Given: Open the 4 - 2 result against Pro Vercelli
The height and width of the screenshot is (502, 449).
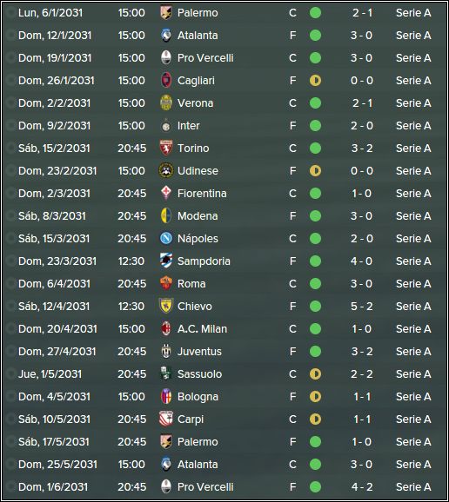Looking at the screenshot, I should tap(362, 486).
